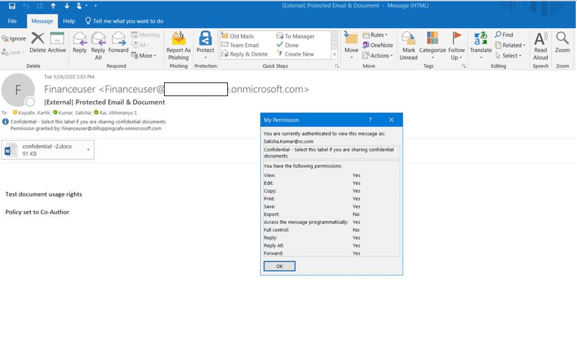Screen dimensions: 577x343
Task: Run the Team Email quick step
Action: [240, 45]
